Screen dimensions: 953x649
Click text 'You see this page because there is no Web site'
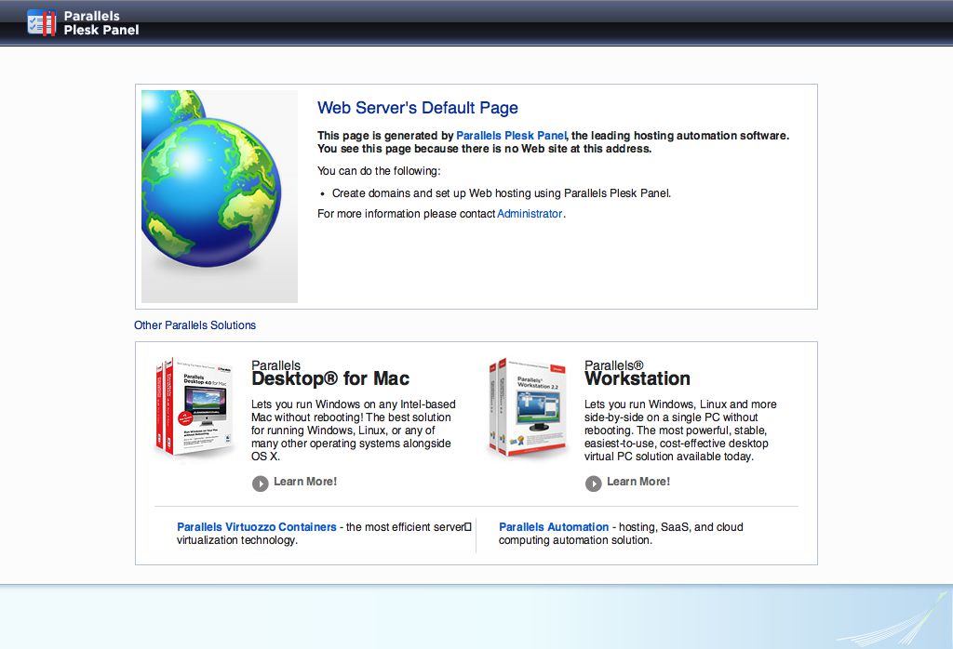tap(442, 149)
